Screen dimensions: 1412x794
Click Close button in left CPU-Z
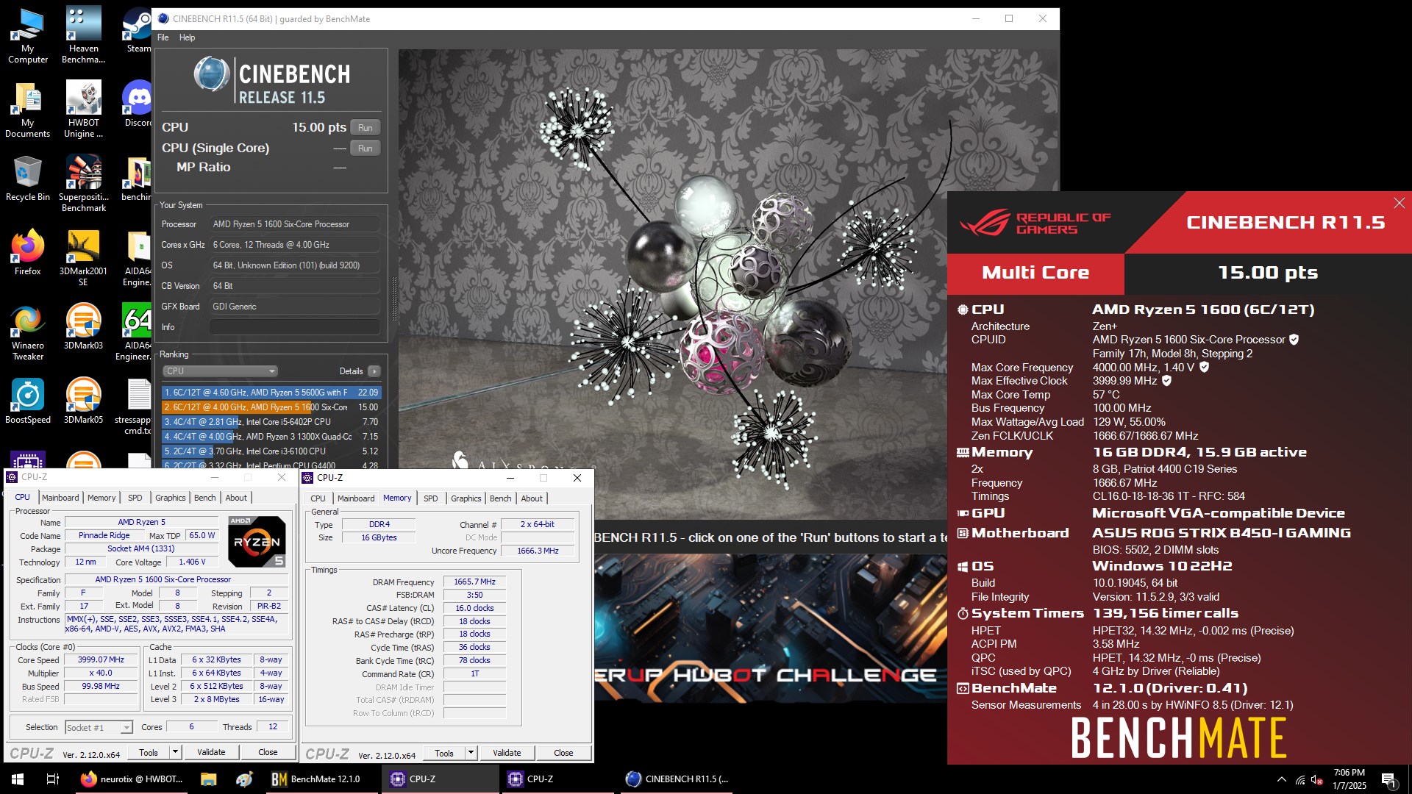(x=268, y=752)
